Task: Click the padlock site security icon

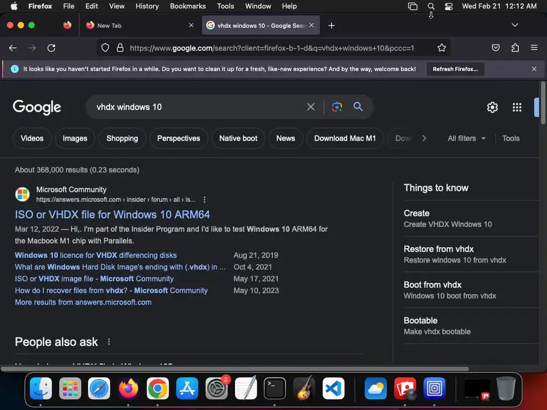Action: pyautogui.click(x=120, y=48)
